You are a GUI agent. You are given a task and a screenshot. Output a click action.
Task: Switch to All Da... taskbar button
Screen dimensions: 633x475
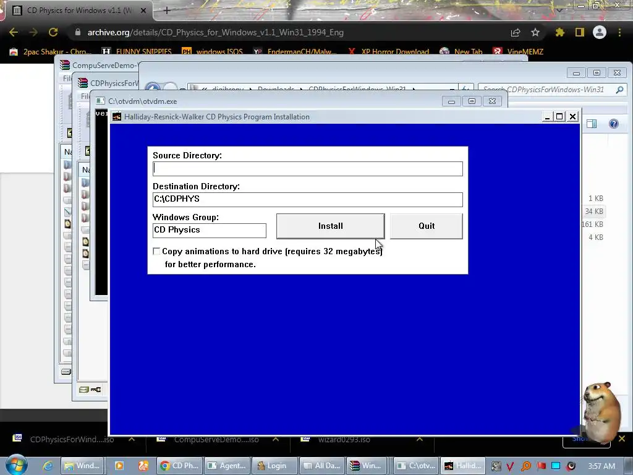[x=321, y=466]
